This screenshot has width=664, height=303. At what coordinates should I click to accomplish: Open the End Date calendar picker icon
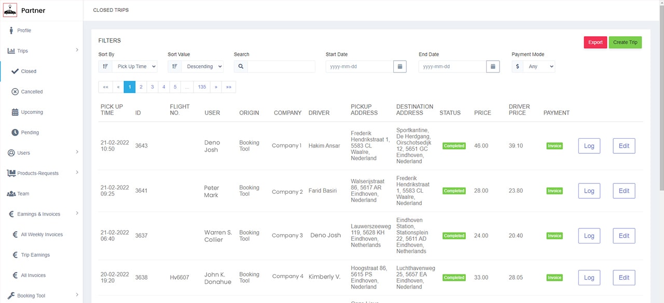pos(493,66)
